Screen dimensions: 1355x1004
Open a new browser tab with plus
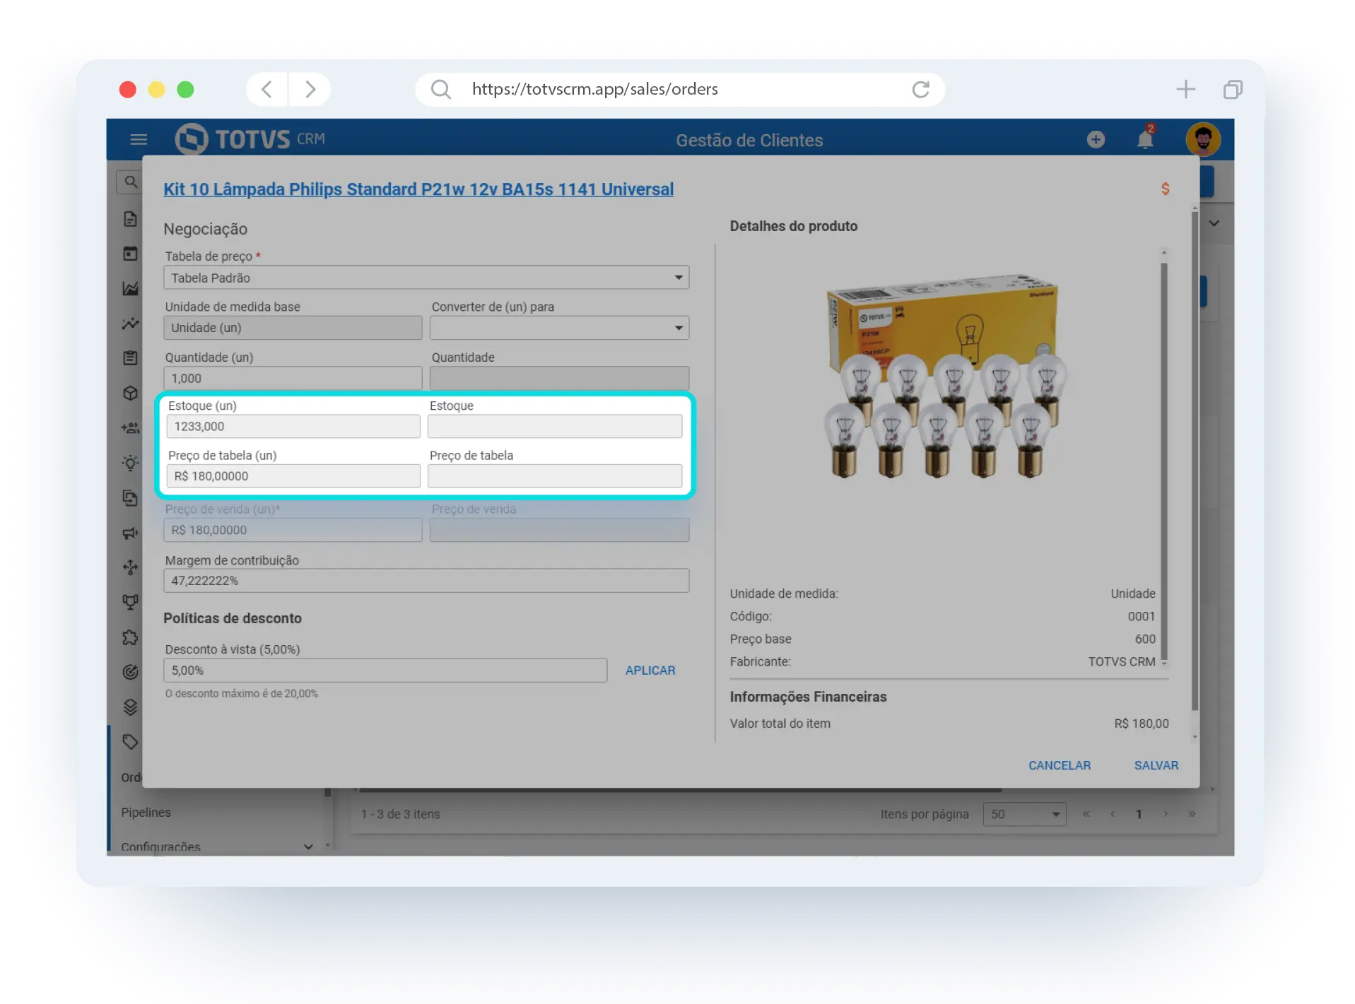[1185, 89]
